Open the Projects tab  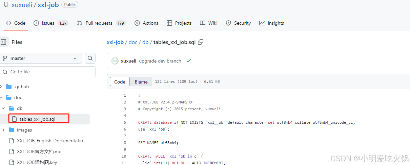[x=179, y=23]
